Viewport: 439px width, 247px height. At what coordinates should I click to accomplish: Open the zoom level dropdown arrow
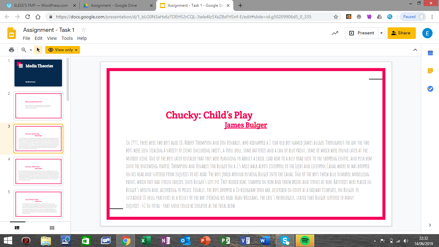click(x=31, y=50)
